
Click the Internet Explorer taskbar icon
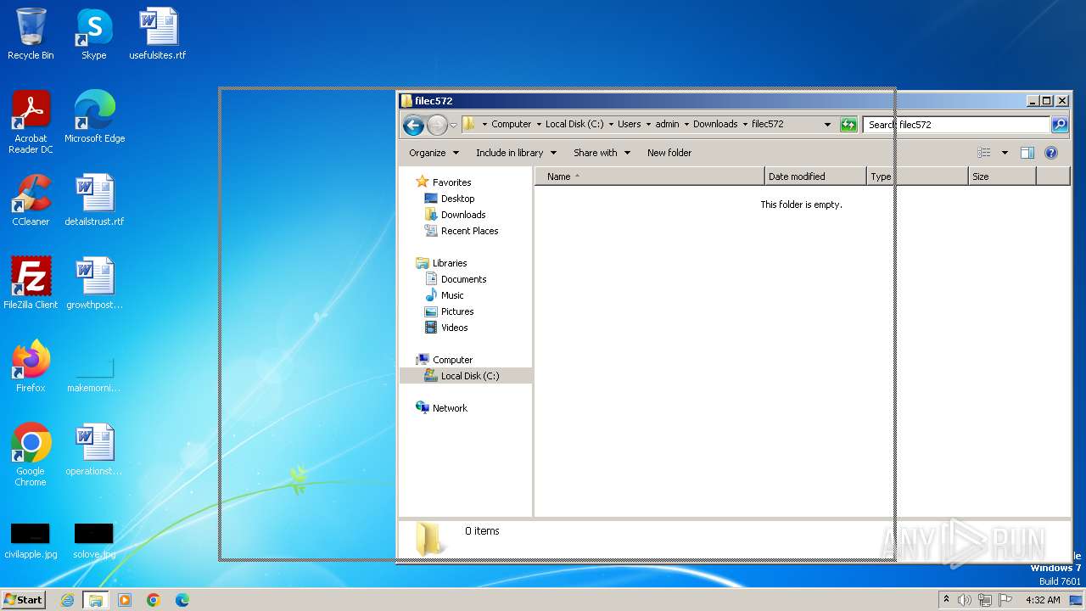tap(68, 600)
